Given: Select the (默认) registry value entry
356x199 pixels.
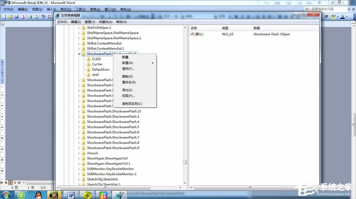Looking at the screenshot, I should click(199, 34).
